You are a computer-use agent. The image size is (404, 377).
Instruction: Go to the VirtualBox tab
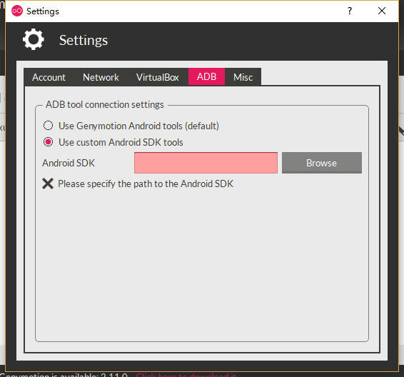(158, 77)
